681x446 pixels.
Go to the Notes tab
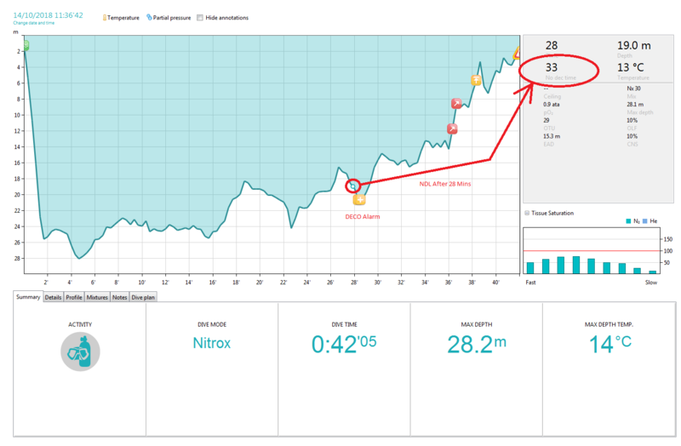click(x=119, y=297)
